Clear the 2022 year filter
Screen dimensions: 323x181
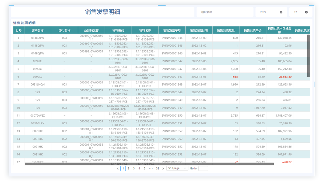pos(281,12)
